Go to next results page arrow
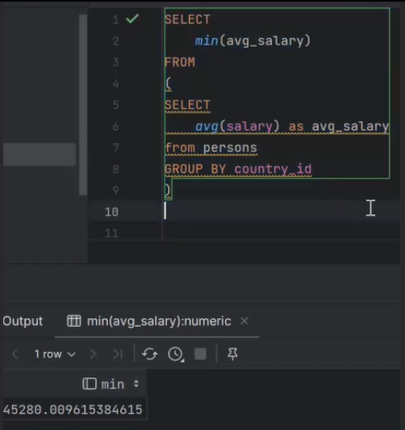Image resolution: width=405 pixels, height=430 pixels. pyautogui.click(x=93, y=354)
